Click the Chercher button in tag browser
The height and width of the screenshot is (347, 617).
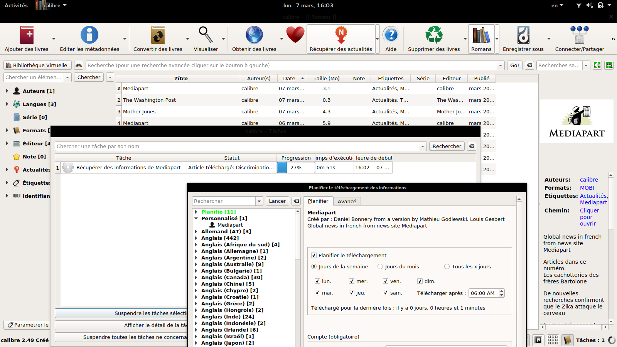point(89,77)
